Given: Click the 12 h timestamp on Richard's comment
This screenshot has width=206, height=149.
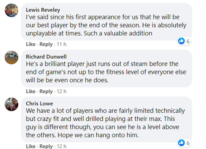Looking at the screenshot, I should (x=62, y=91).
